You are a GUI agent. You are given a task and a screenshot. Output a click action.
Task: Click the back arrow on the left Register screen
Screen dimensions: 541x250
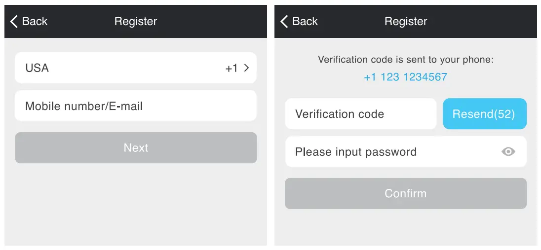(14, 21)
